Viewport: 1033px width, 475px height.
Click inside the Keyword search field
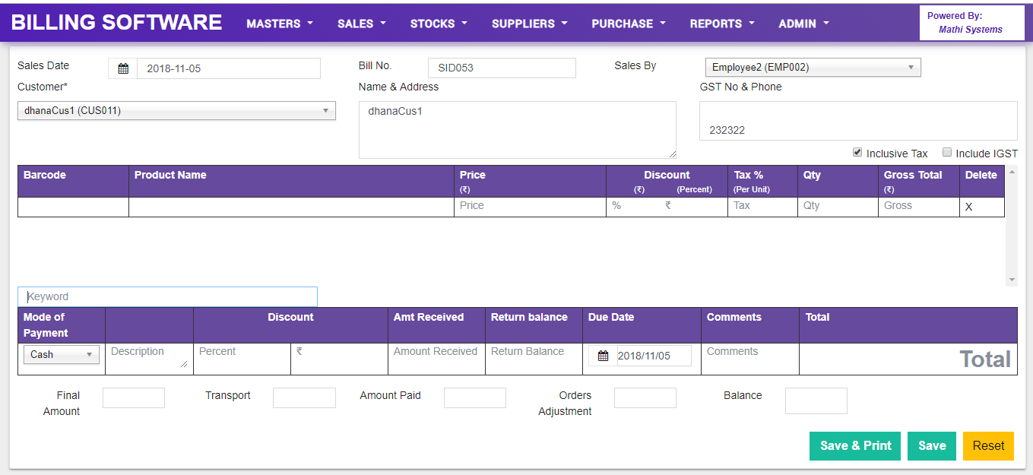[167, 296]
